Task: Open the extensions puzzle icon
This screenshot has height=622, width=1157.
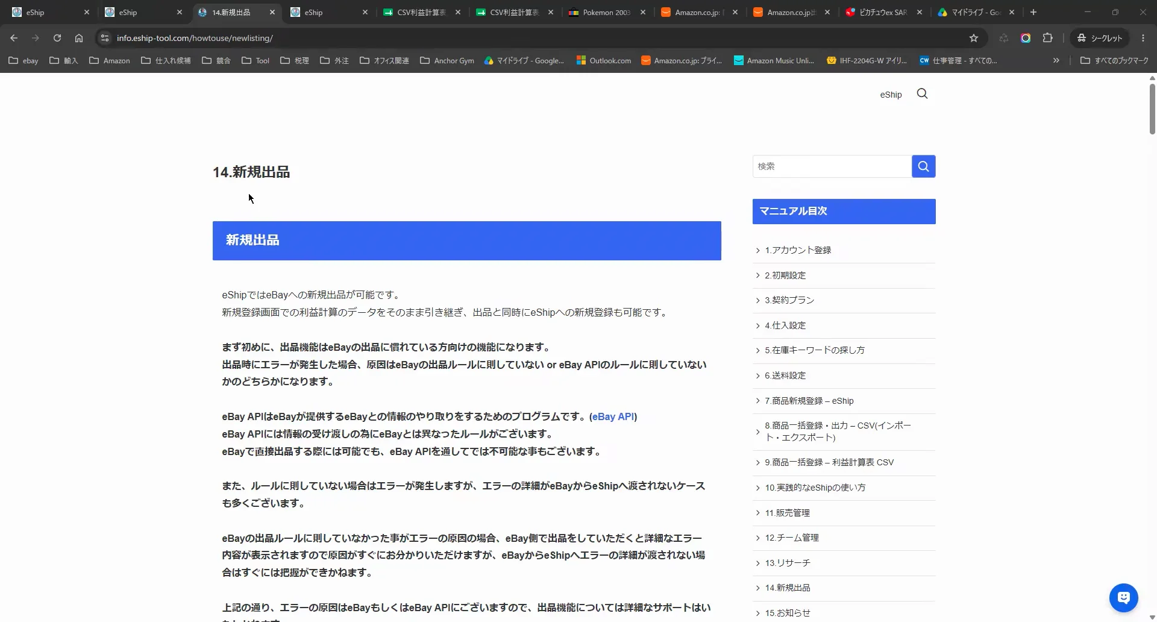Action: pos(1047,38)
